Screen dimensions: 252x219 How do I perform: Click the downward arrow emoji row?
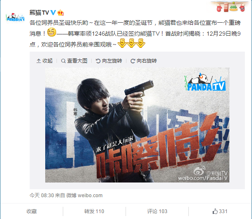tap(131, 43)
